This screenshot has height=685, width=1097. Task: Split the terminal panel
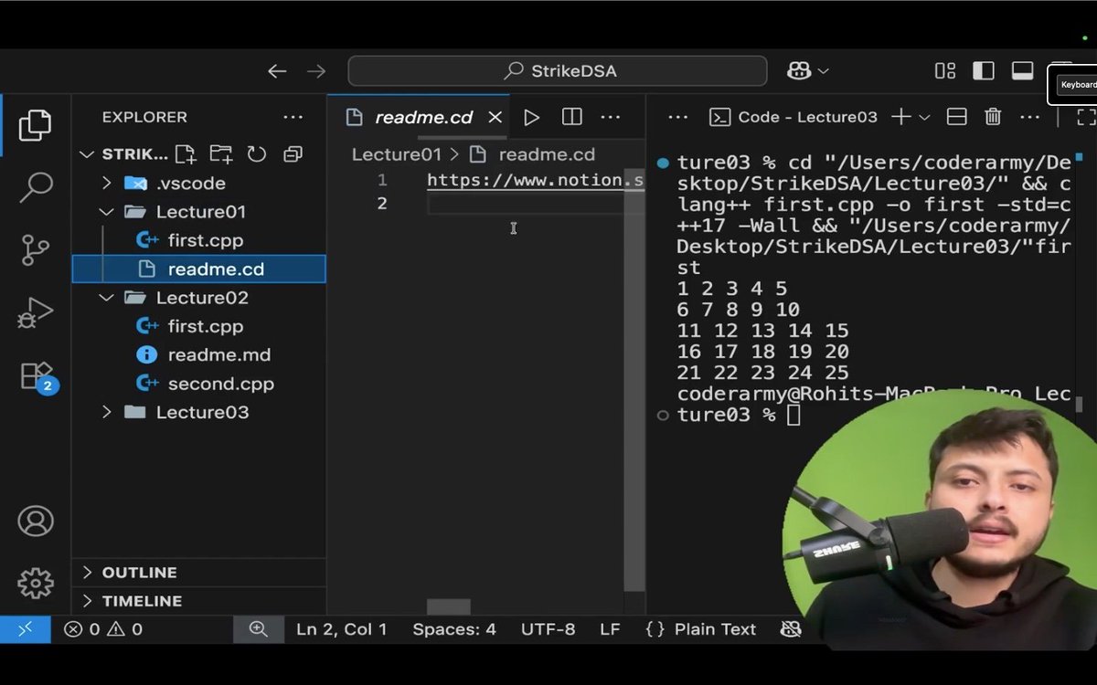click(x=956, y=117)
